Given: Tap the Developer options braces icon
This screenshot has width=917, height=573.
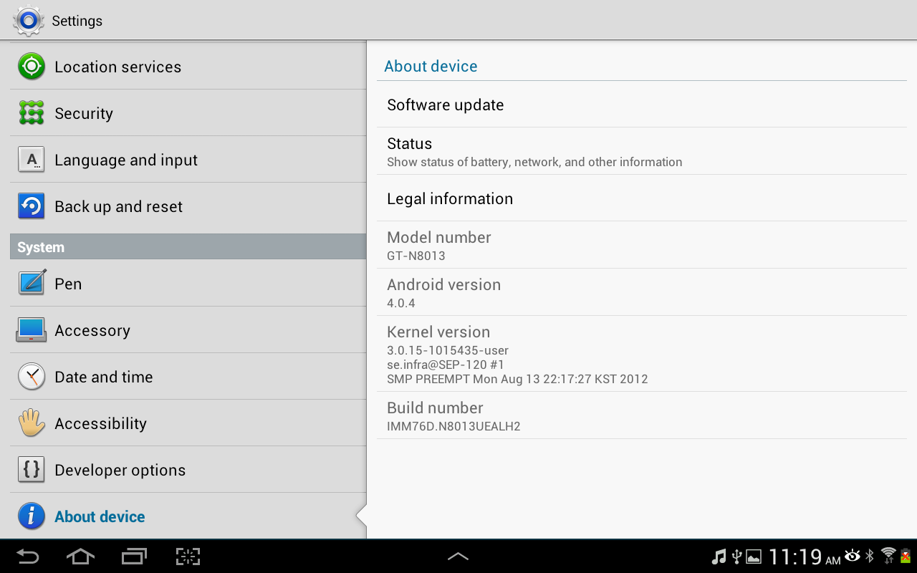Looking at the screenshot, I should pyautogui.click(x=32, y=470).
